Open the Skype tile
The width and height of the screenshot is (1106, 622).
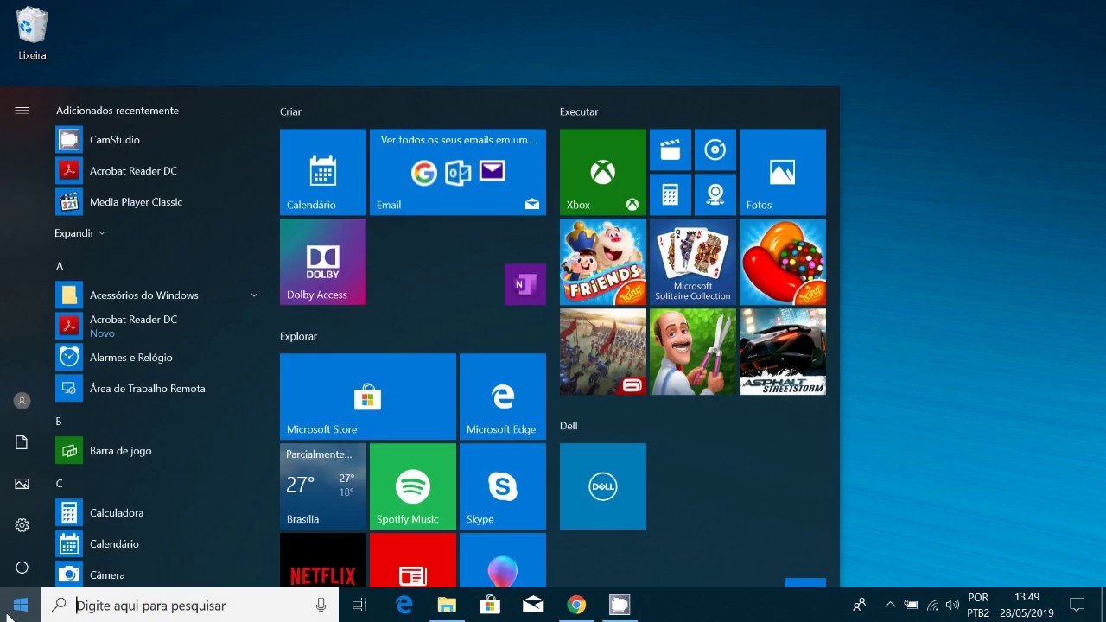tap(502, 486)
